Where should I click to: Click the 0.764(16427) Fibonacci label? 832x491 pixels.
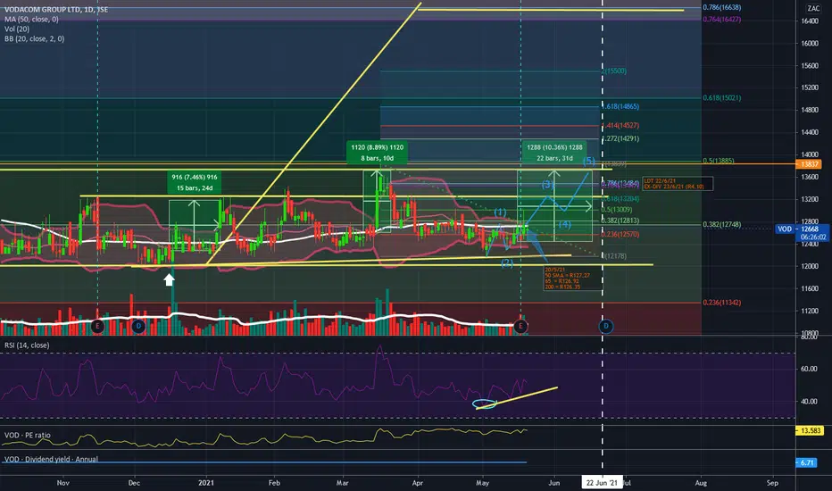coord(721,19)
